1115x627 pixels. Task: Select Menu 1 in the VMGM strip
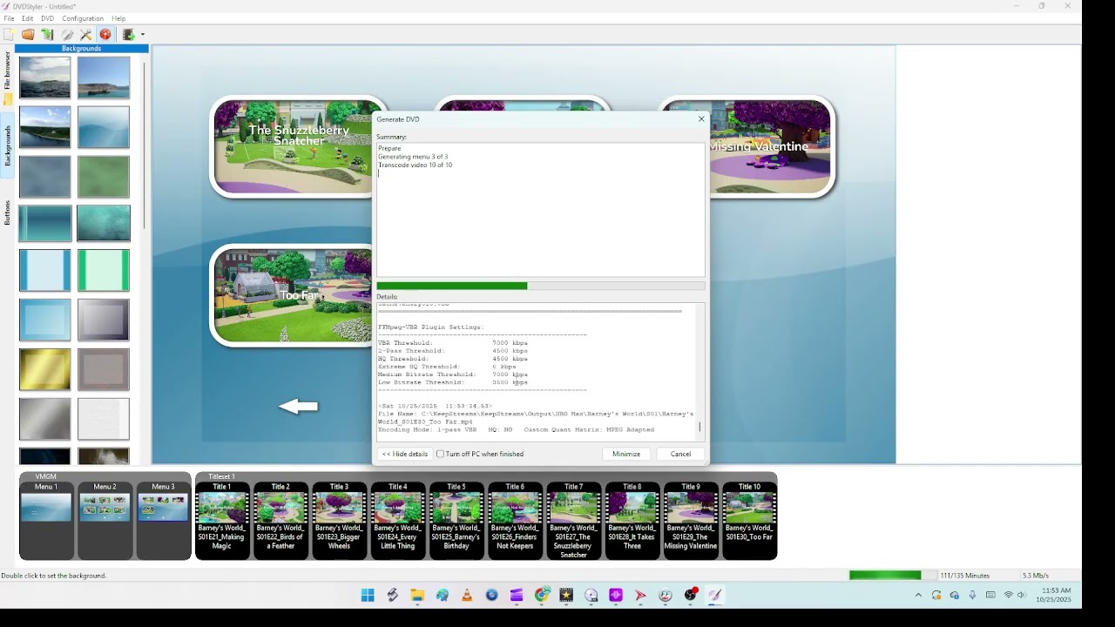click(x=46, y=520)
